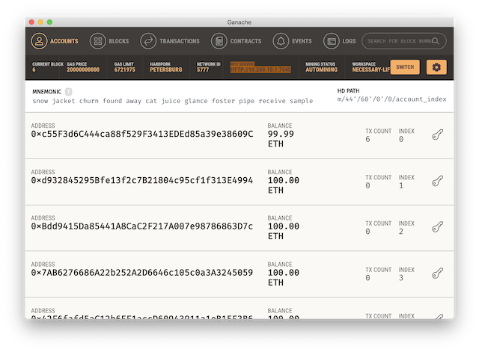The image size is (479, 352).
Task: Click address 0xd932845295Bfe13f2c7B21804c95cf1f313E4994
Action: (142, 181)
